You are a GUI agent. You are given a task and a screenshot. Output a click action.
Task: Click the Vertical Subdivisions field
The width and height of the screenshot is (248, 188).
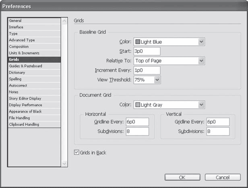[x=218, y=131]
